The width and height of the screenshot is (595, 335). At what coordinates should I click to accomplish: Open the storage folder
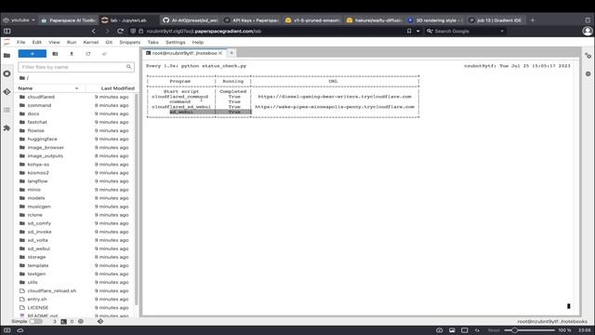pos(36,257)
